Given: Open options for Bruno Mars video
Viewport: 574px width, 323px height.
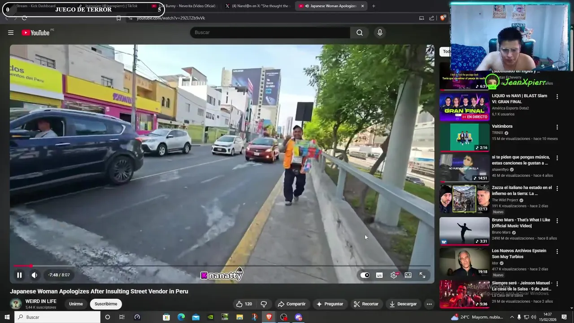Looking at the screenshot, I should click(557, 221).
